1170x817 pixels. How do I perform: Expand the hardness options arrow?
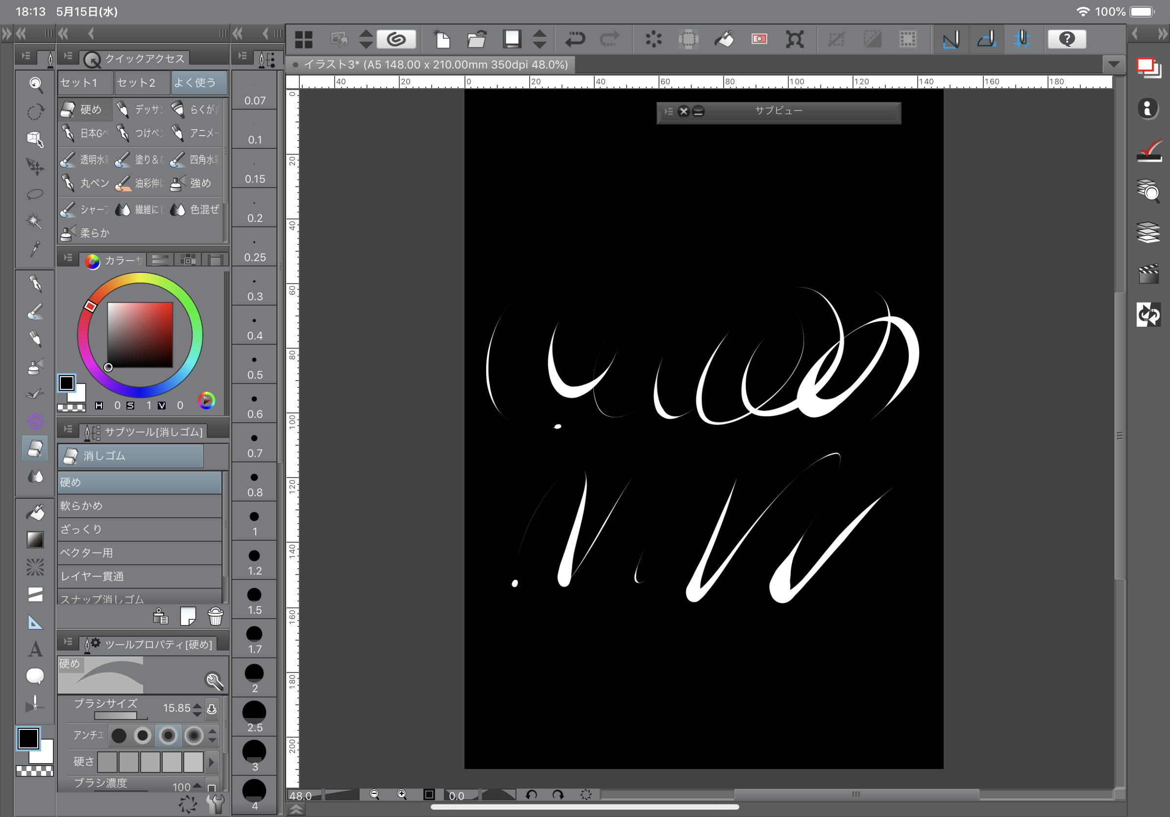(x=212, y=762)
